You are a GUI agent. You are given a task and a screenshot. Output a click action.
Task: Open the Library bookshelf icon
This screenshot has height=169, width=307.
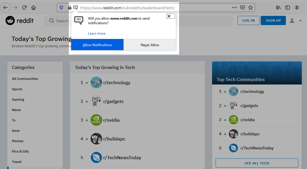(x=278, y=7)
